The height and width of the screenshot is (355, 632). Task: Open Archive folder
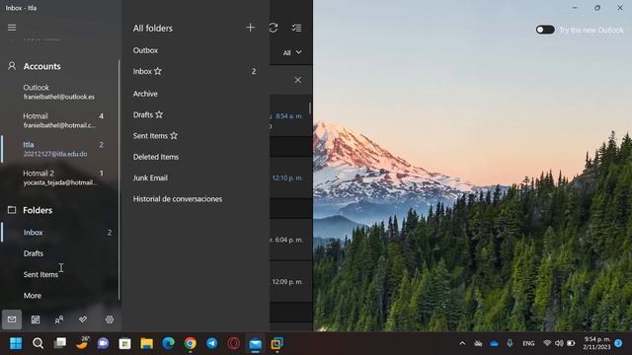(x=196, y=94)
